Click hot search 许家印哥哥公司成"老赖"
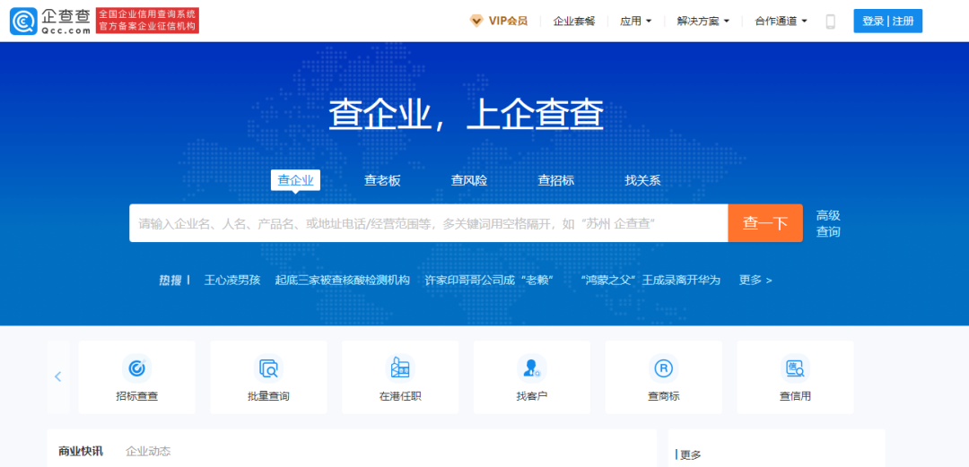 click(490, 280)
